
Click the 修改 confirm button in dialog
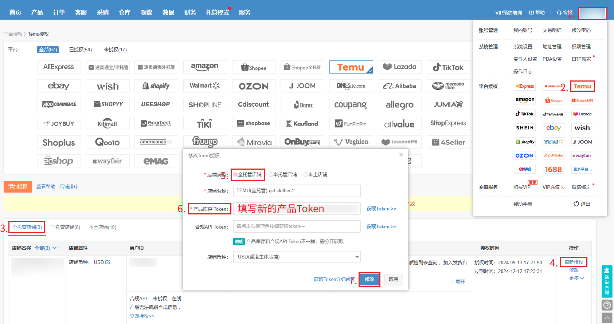point(369,279)
